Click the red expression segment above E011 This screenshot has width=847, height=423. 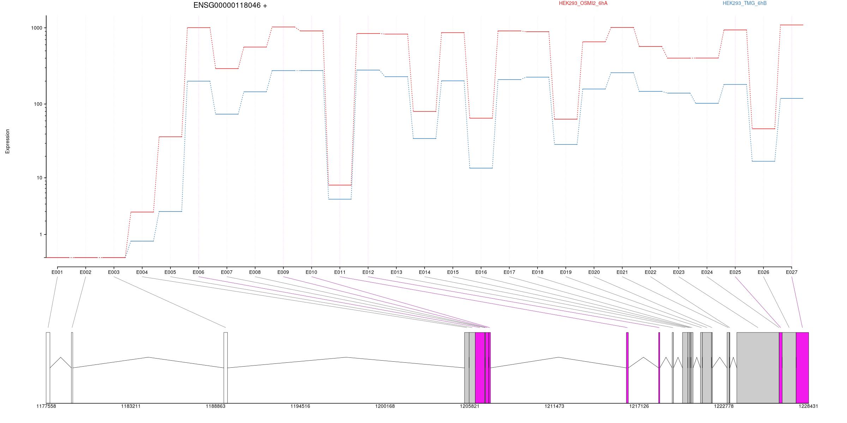click(340, 185)
